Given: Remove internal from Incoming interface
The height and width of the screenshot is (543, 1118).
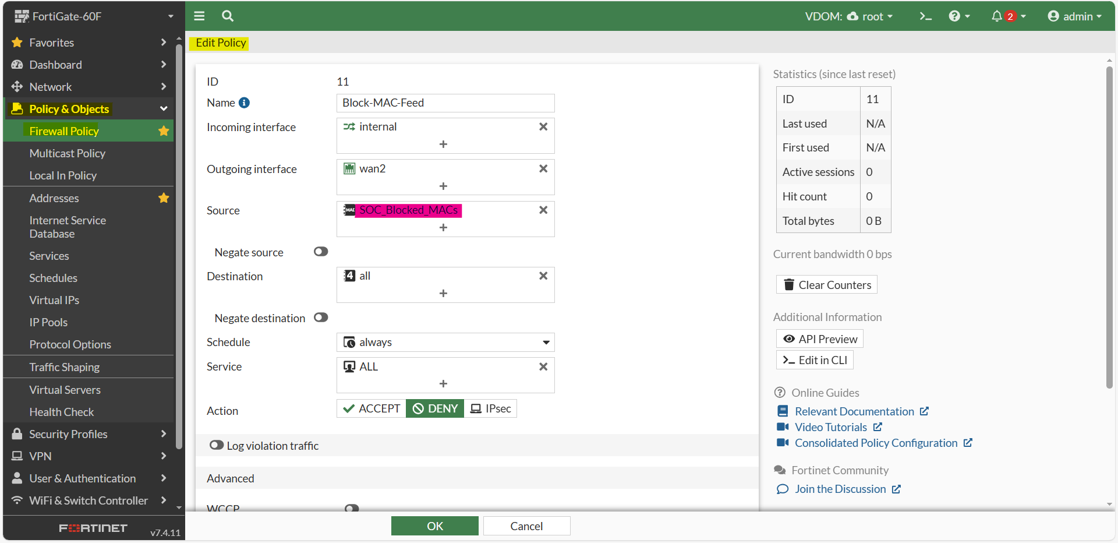Looking at the screenshot, I should tap(543, 126).
